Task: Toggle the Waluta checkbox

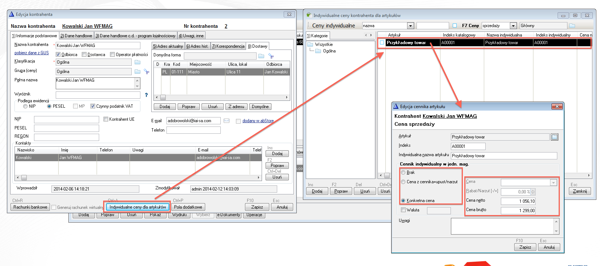Action: pyautogui.click(x=403, y=210)
